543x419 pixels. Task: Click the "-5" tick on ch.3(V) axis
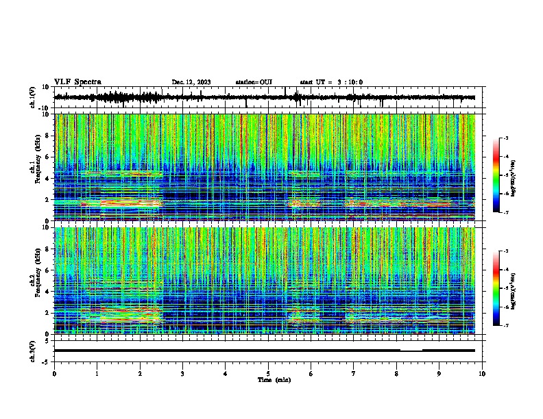(x=46, y=362)
